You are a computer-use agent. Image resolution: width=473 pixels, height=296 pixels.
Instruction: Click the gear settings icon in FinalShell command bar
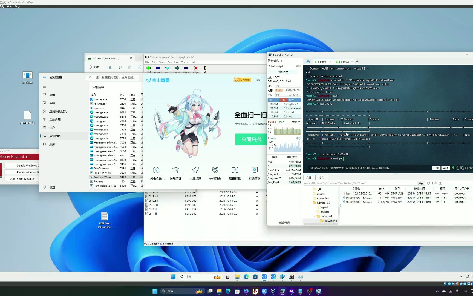471,168
